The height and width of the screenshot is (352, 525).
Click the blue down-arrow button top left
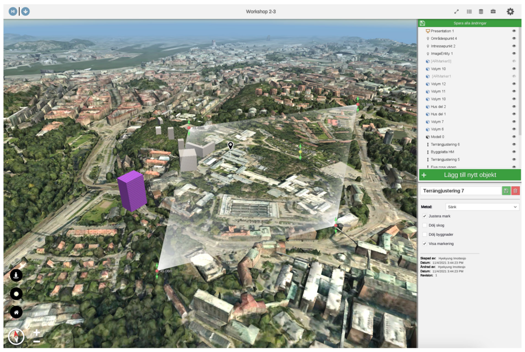coord(25,12)
